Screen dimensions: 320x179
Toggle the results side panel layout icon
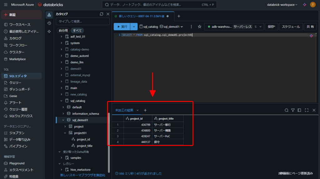point(299,110)
